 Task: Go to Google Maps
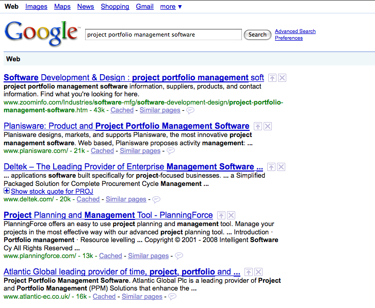tap(62, 7)
